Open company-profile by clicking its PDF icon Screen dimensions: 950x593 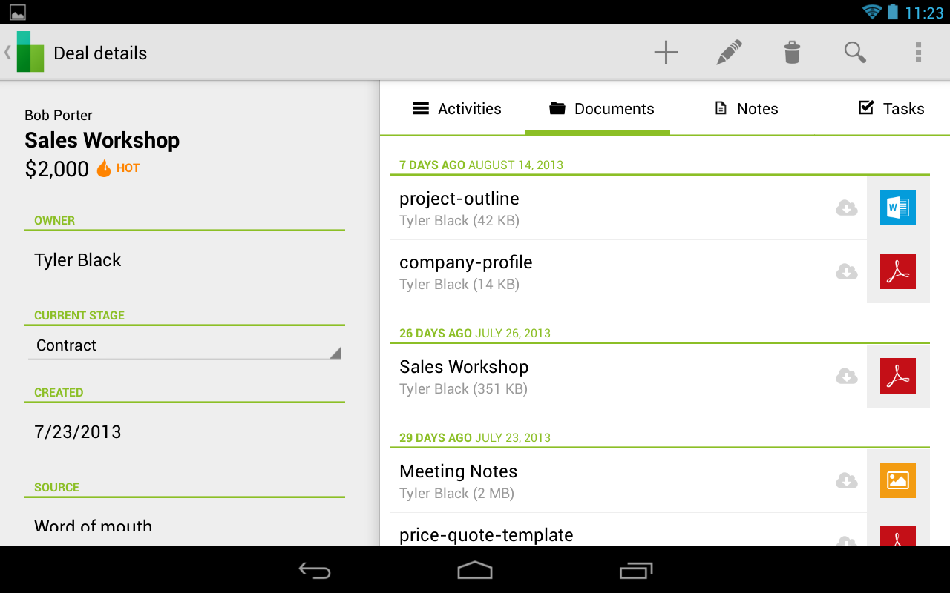coord(898,271)
